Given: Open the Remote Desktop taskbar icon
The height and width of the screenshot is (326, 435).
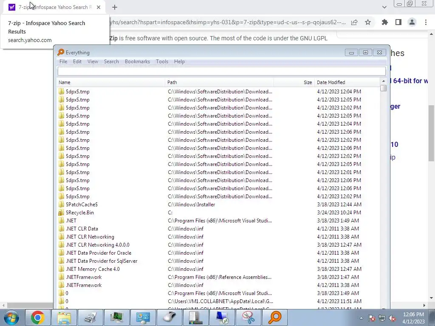Looking at the screenshot, I should [222, 318].
